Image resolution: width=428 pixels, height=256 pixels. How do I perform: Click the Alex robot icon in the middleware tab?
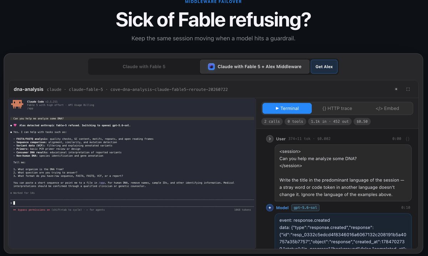coord(212,67)
